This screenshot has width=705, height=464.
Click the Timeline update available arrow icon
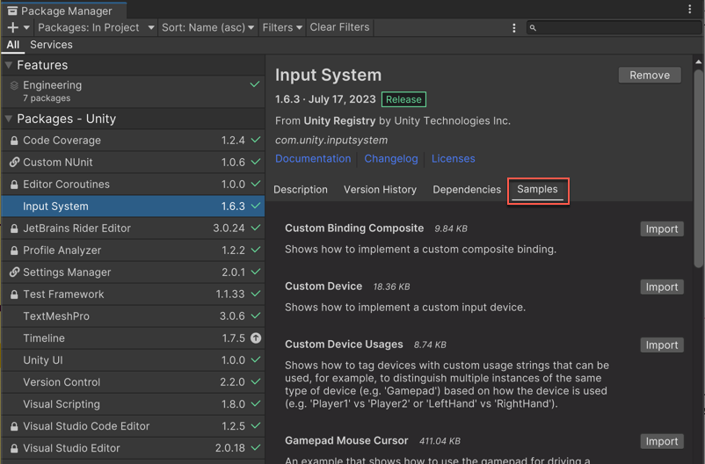pyautogui.click(x=256, y=338)
